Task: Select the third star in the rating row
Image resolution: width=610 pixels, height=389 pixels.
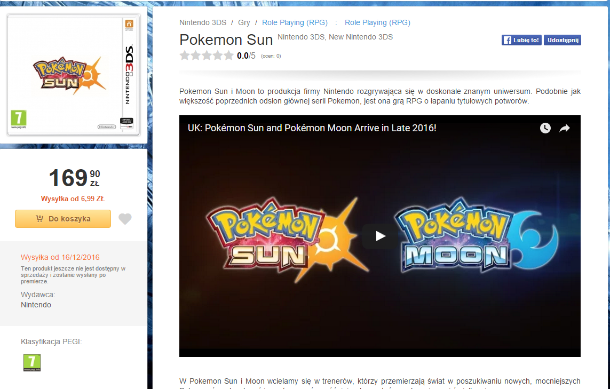Action: 207,55
